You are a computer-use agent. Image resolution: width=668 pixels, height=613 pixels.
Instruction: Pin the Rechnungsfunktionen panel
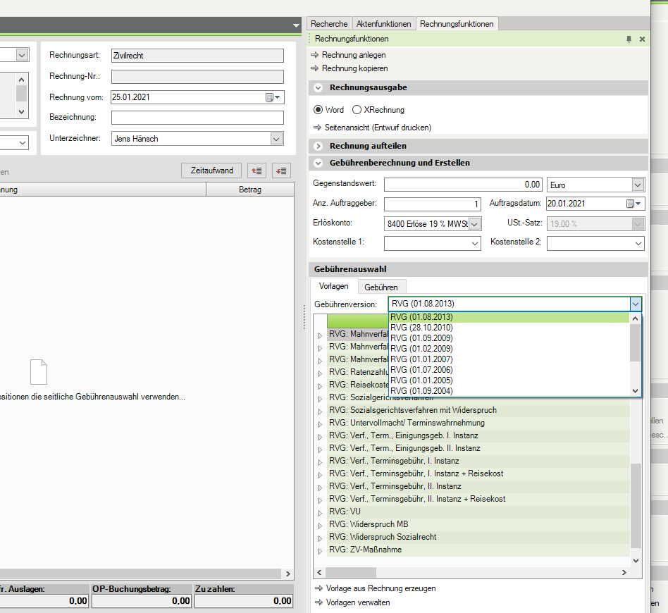[629, 39]
